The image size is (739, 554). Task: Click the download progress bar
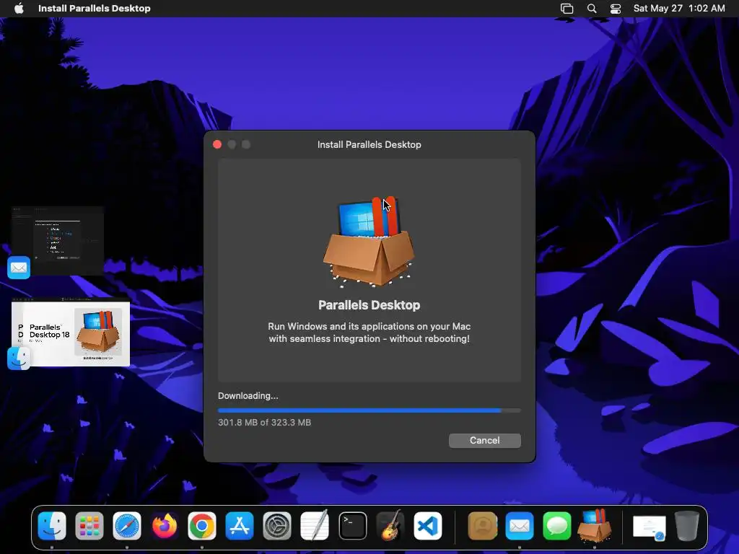coord(369,410)
